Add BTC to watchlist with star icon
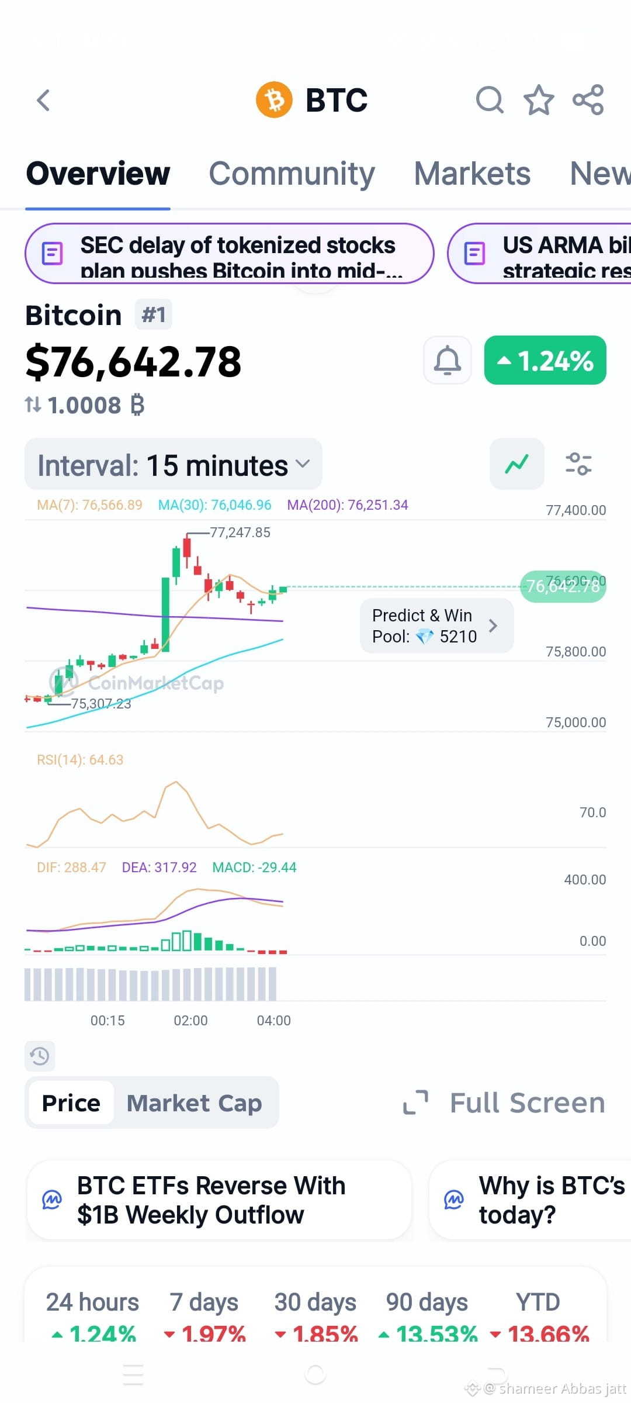 click(x=538, y=100)
